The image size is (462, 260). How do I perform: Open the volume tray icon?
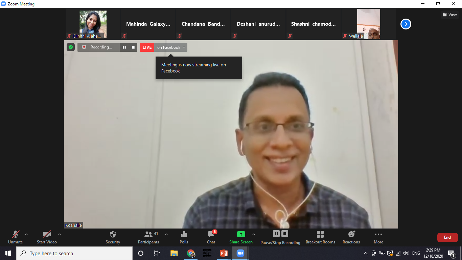406,253
